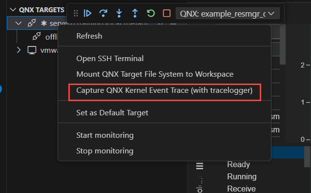This screenshot has height=193, width=311.
Task: Click the red Stop debug square
Action: [166, 13]
